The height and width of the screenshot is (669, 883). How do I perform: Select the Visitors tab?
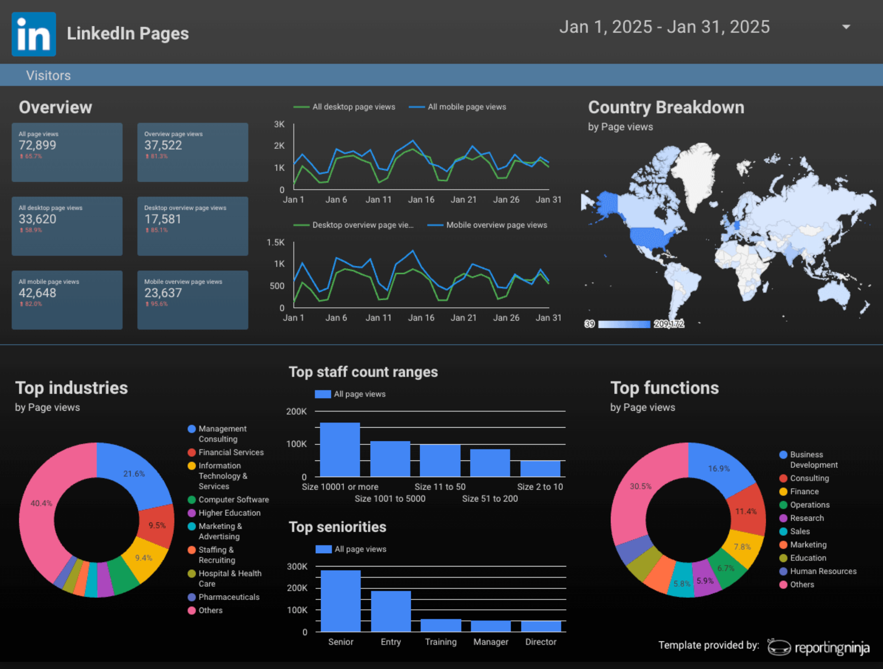(x=48, y=75)
